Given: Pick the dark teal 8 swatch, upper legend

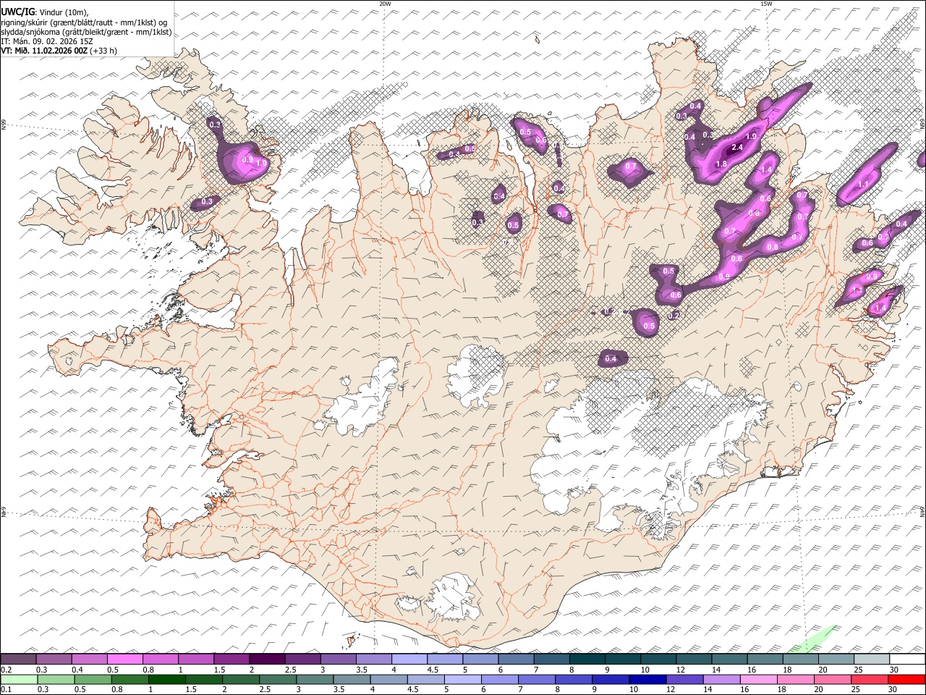Looking at the screenshot, I should point(587,660).
